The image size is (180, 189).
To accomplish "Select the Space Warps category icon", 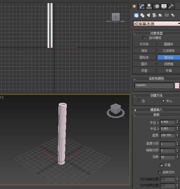I will click(x=167, y=15).
